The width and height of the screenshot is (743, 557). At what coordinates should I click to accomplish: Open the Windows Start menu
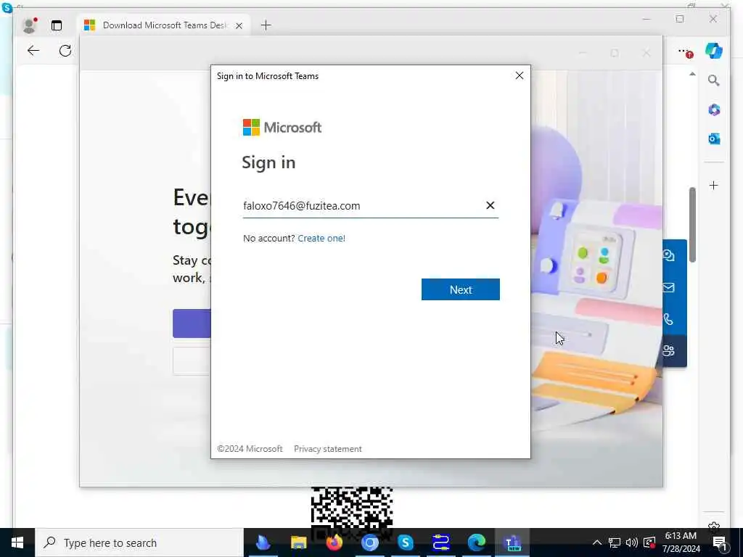click(x=17, y=542)
